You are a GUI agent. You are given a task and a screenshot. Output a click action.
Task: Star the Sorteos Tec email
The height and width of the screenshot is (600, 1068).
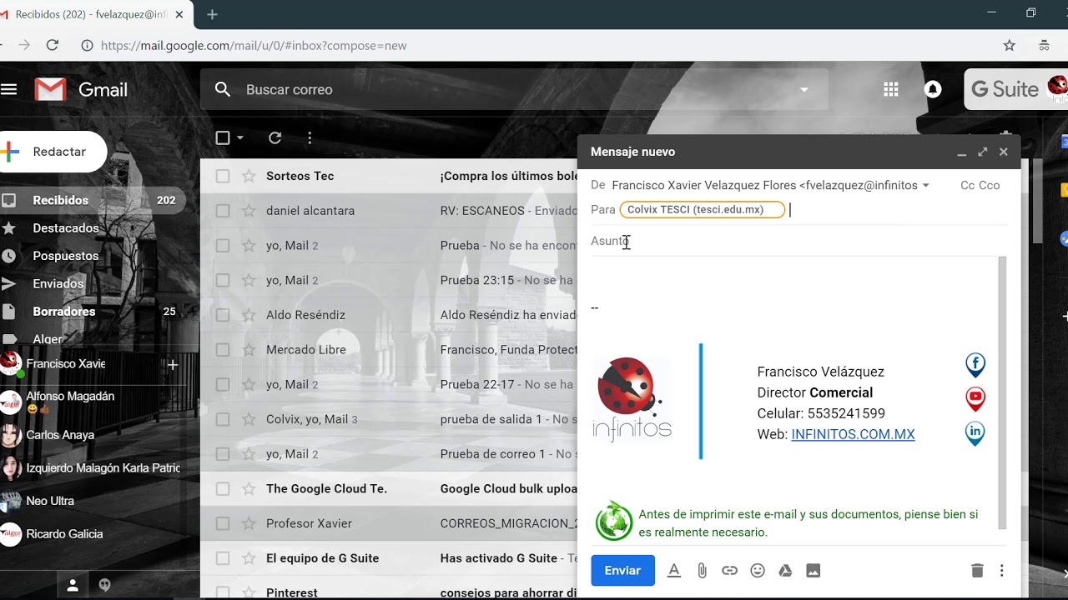(249, 176)
